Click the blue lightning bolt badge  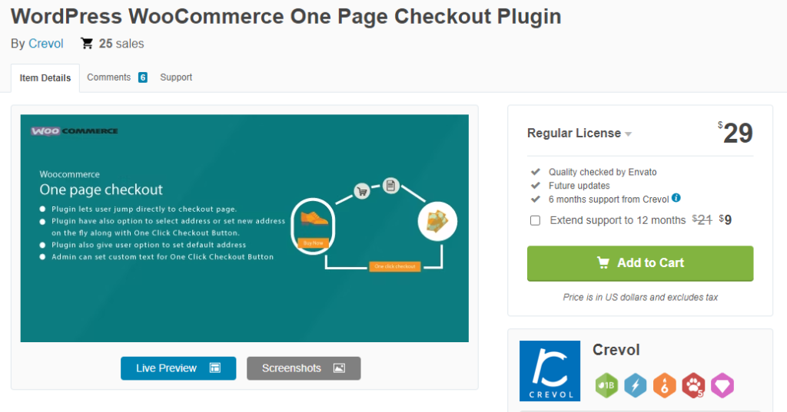[x=636, y=385]
